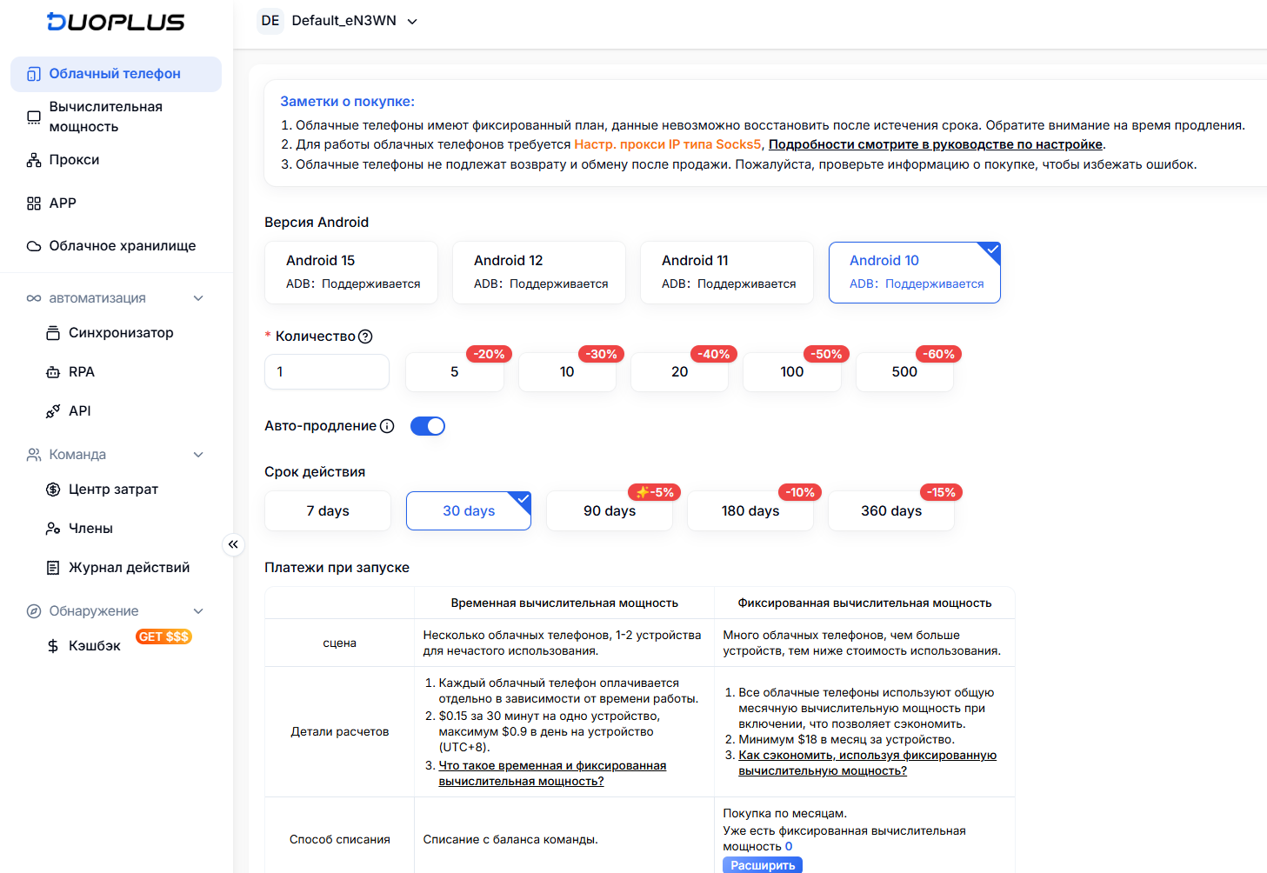This screenshot has width=1267, height=873.
Task: Set quantity to 10 phones
Action: 567,372
